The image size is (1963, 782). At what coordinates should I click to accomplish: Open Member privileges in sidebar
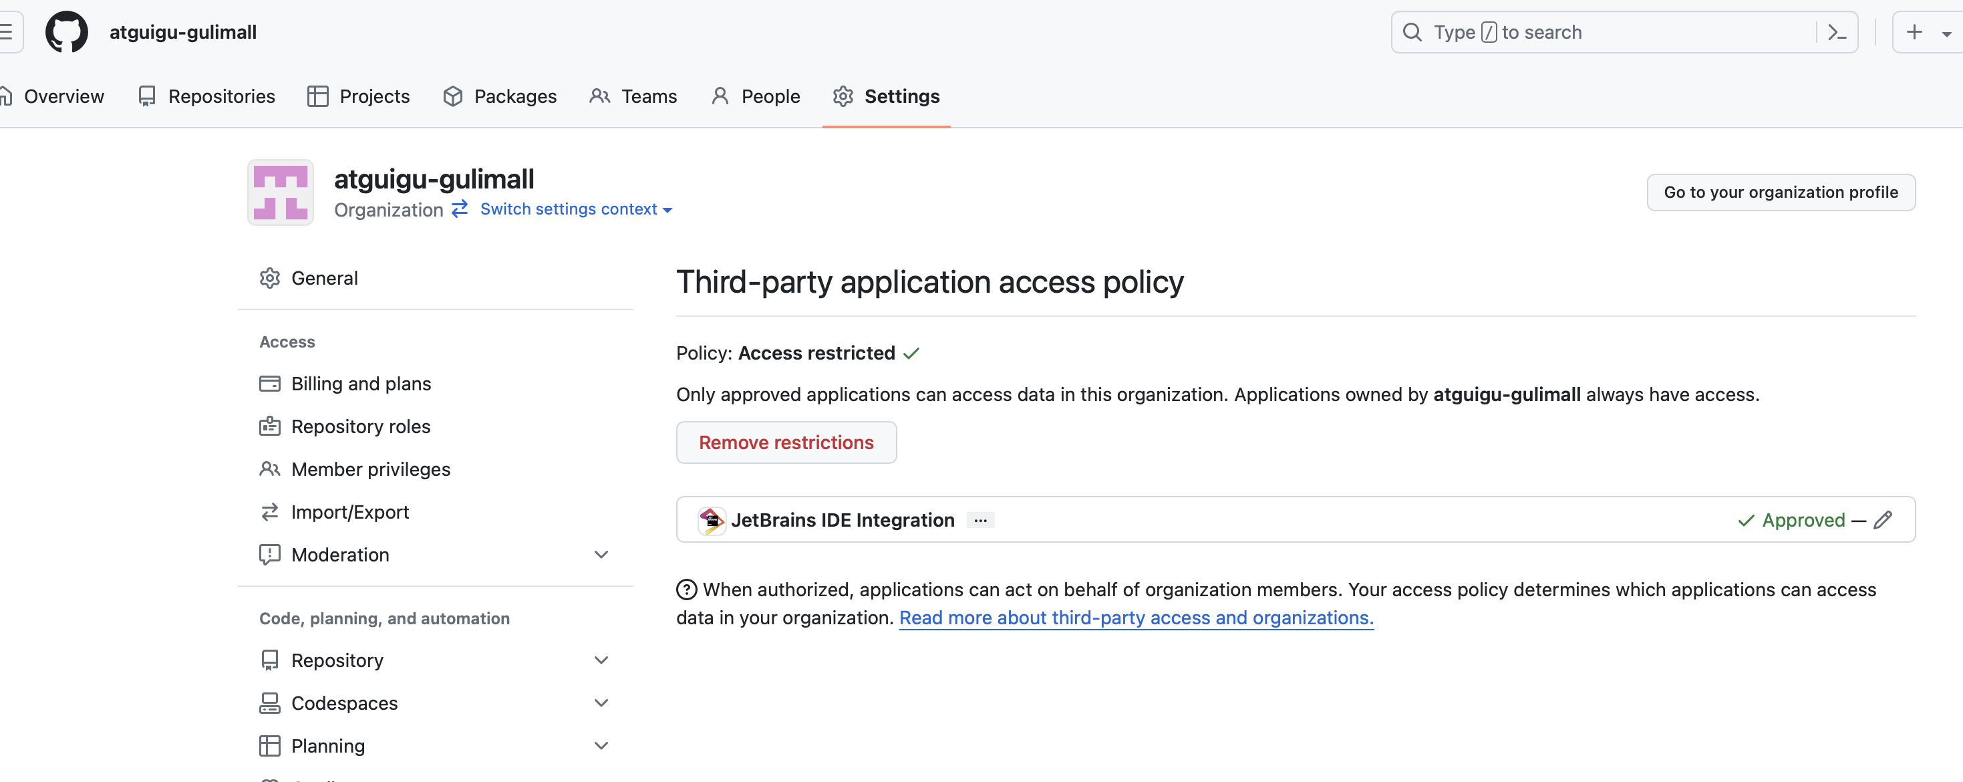click(370, 469)
